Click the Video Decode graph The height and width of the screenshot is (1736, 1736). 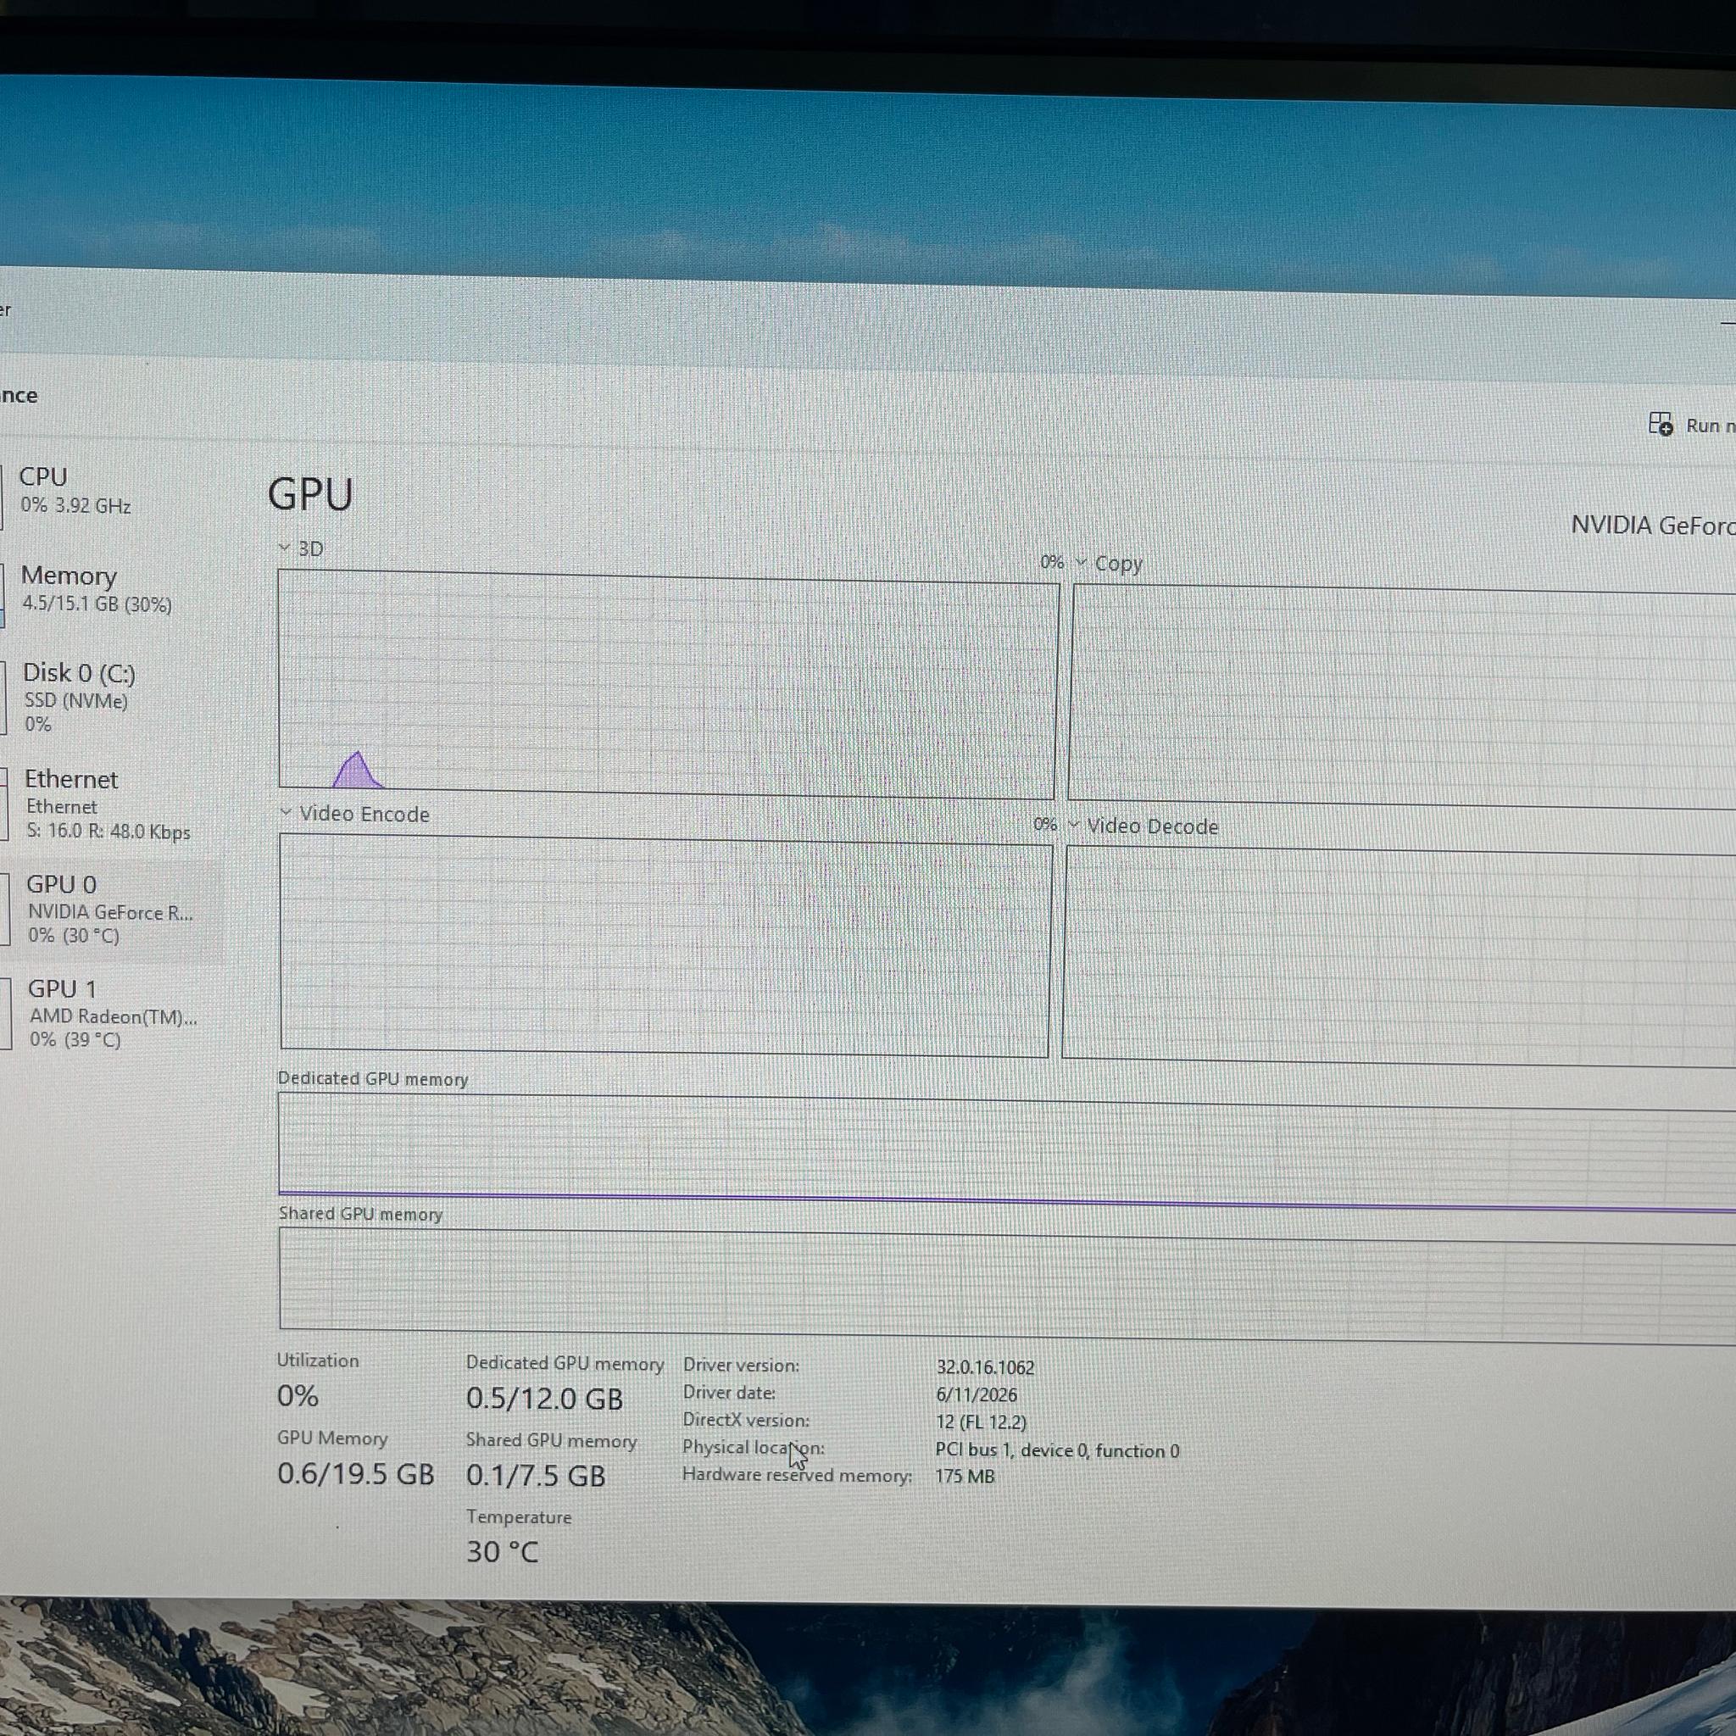click(x=1398, y=956)
